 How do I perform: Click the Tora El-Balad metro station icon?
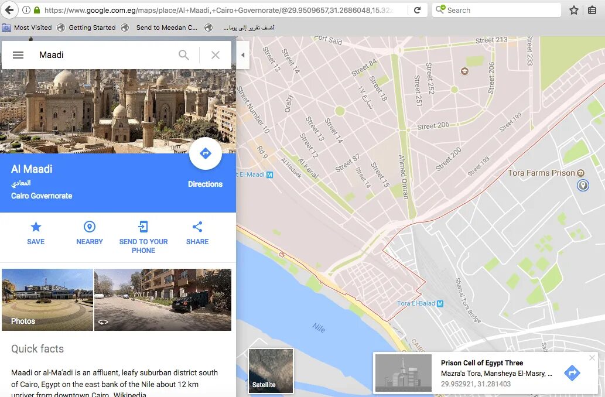click(x=440, y=304)
